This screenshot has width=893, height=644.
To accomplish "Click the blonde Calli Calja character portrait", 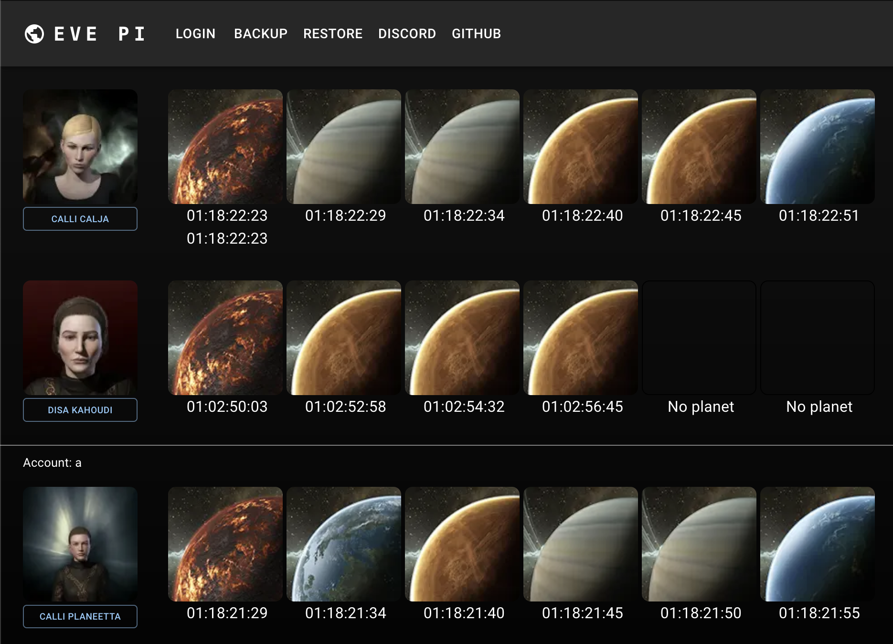I will click(x=80, y=147).
